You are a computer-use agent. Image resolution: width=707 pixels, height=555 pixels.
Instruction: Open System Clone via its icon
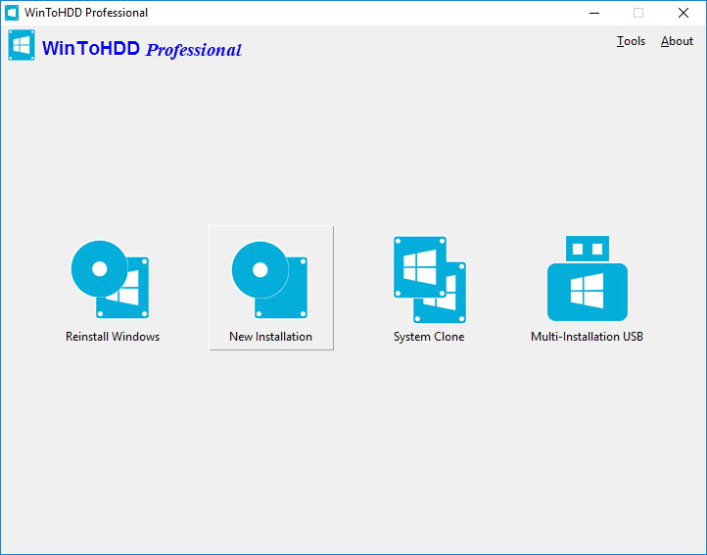coord(429,279)
